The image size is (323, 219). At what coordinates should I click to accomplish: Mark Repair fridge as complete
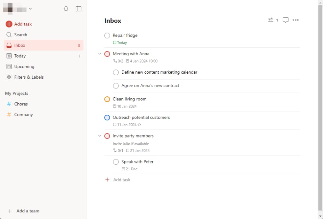click(107, 36)
